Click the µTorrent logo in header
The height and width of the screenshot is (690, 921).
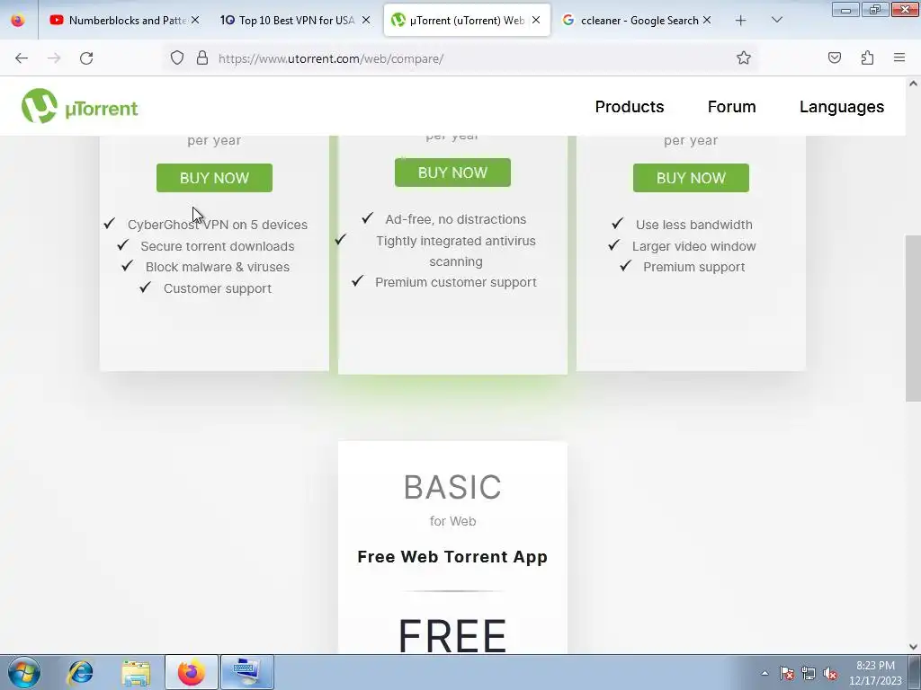(80, 106)
